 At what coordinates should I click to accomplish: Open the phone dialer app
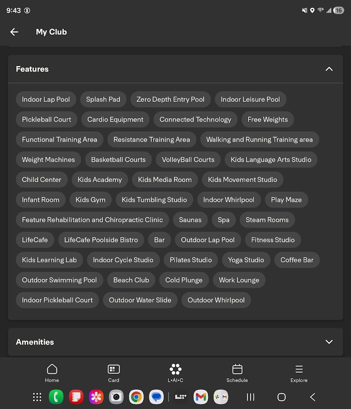click(56, 397)
